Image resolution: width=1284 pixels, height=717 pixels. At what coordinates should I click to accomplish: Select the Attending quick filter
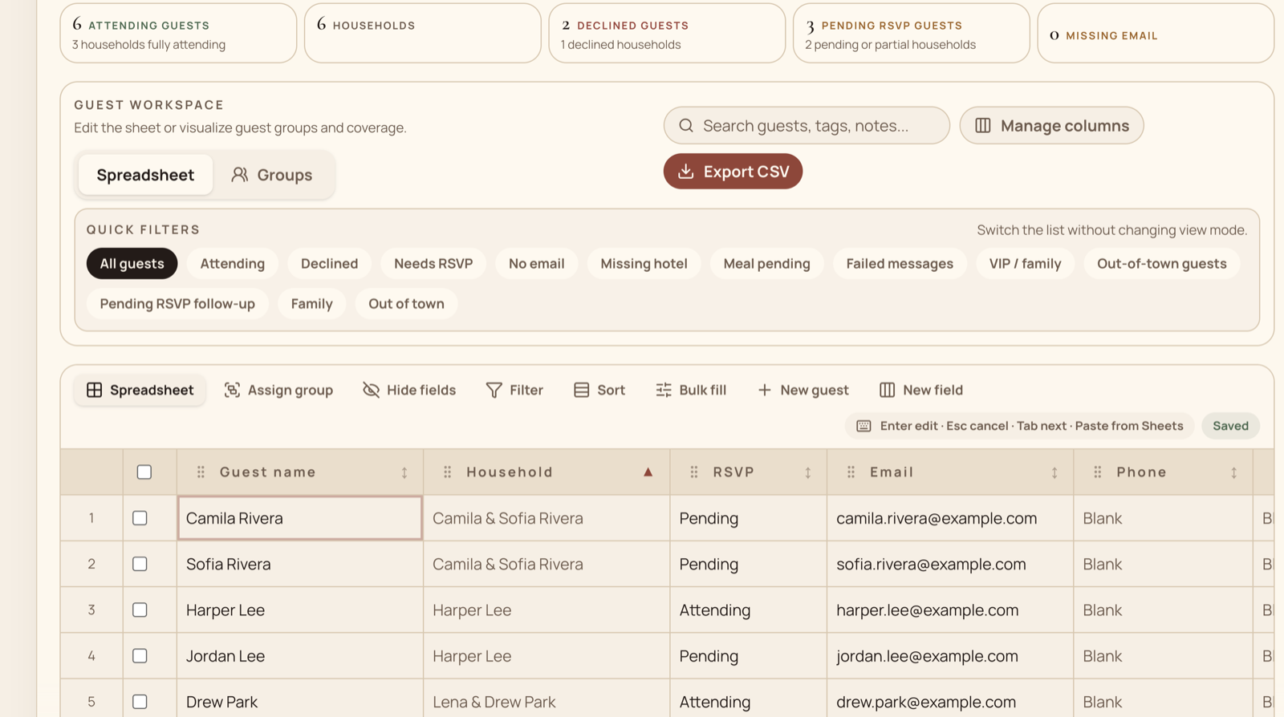tap(233, 264)
